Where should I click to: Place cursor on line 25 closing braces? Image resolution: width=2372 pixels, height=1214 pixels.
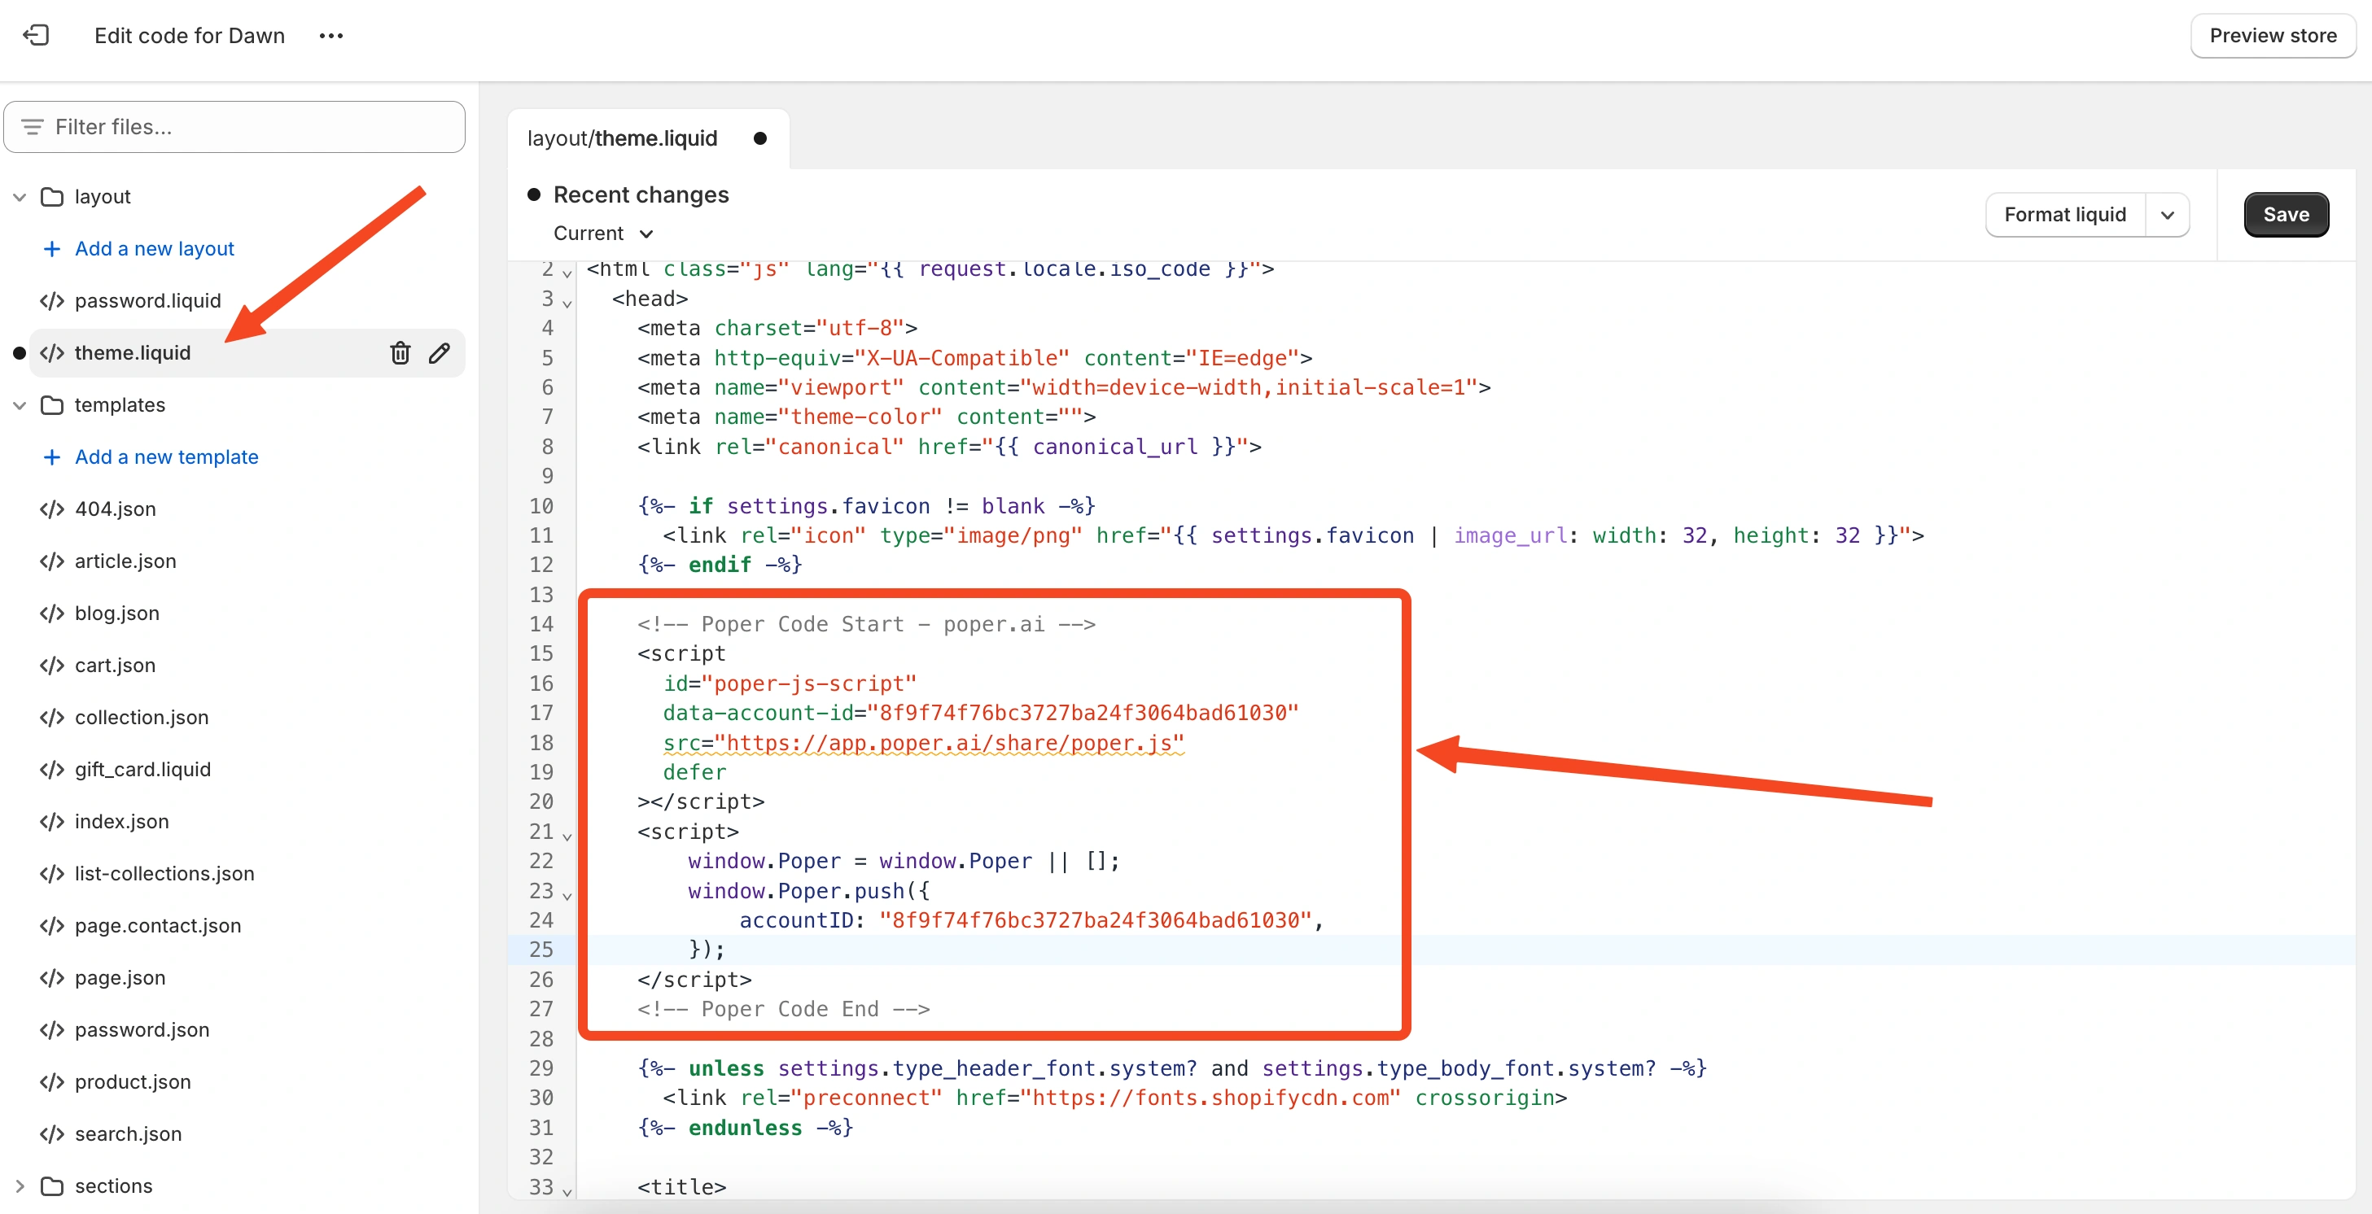[707, 950]
